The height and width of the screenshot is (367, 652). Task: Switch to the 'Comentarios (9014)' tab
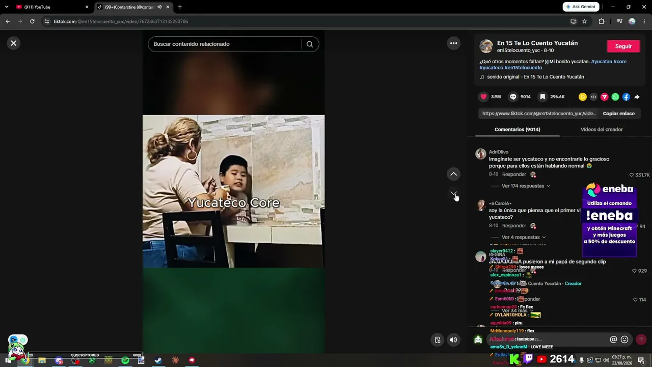coord(517,129)
